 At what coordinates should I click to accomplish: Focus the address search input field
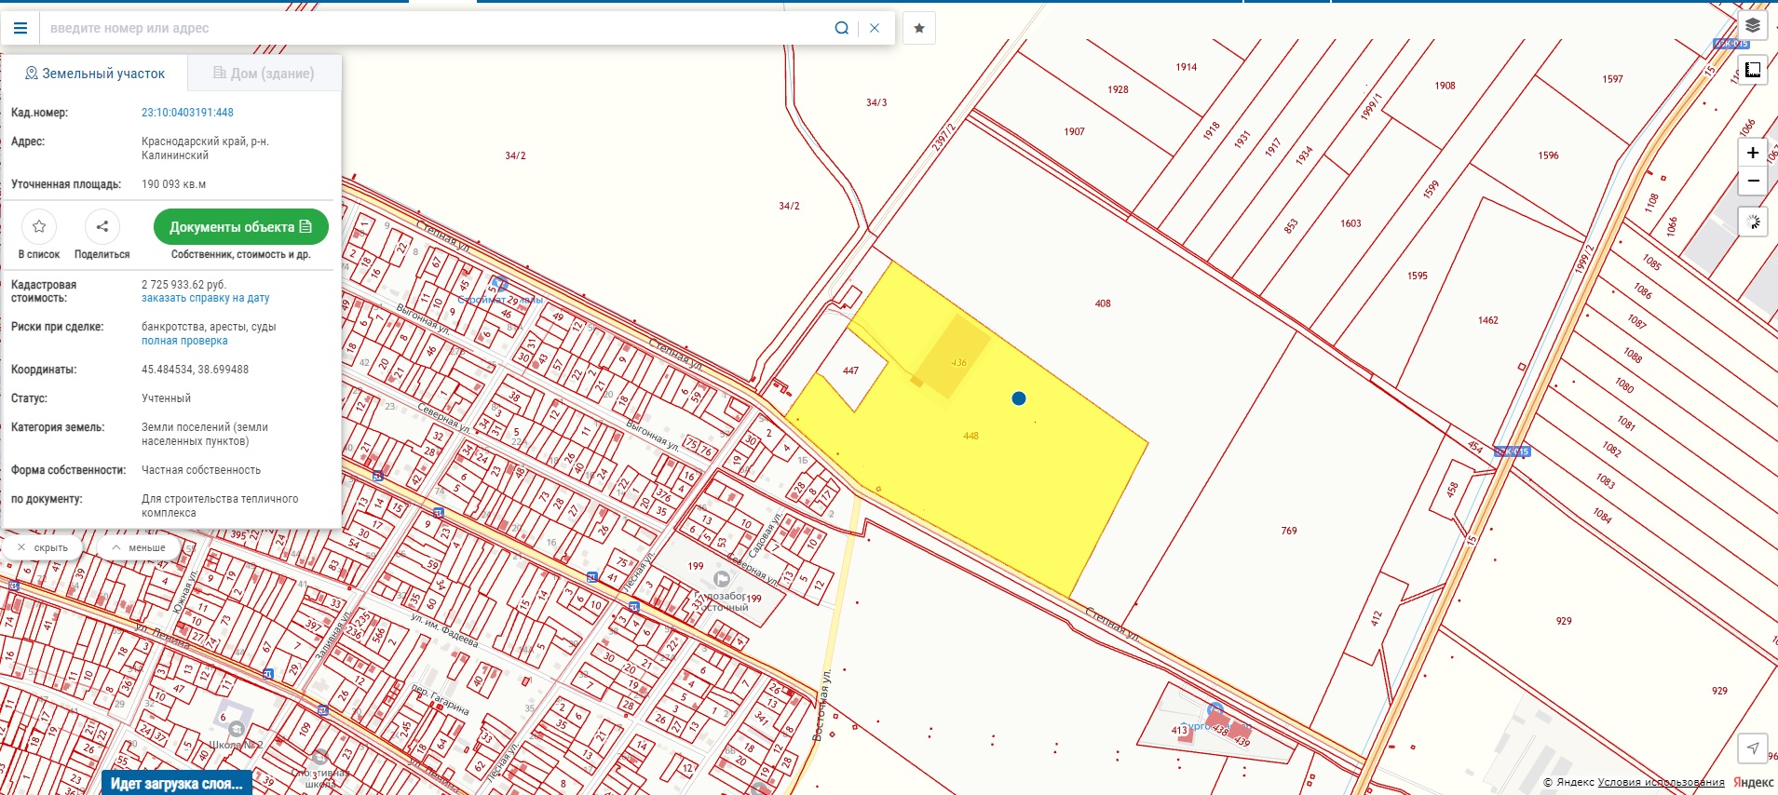438,28
